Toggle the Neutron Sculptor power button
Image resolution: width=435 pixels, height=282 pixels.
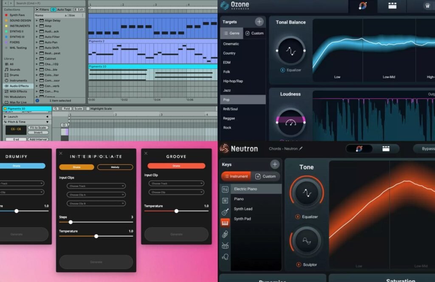(299, 265)
